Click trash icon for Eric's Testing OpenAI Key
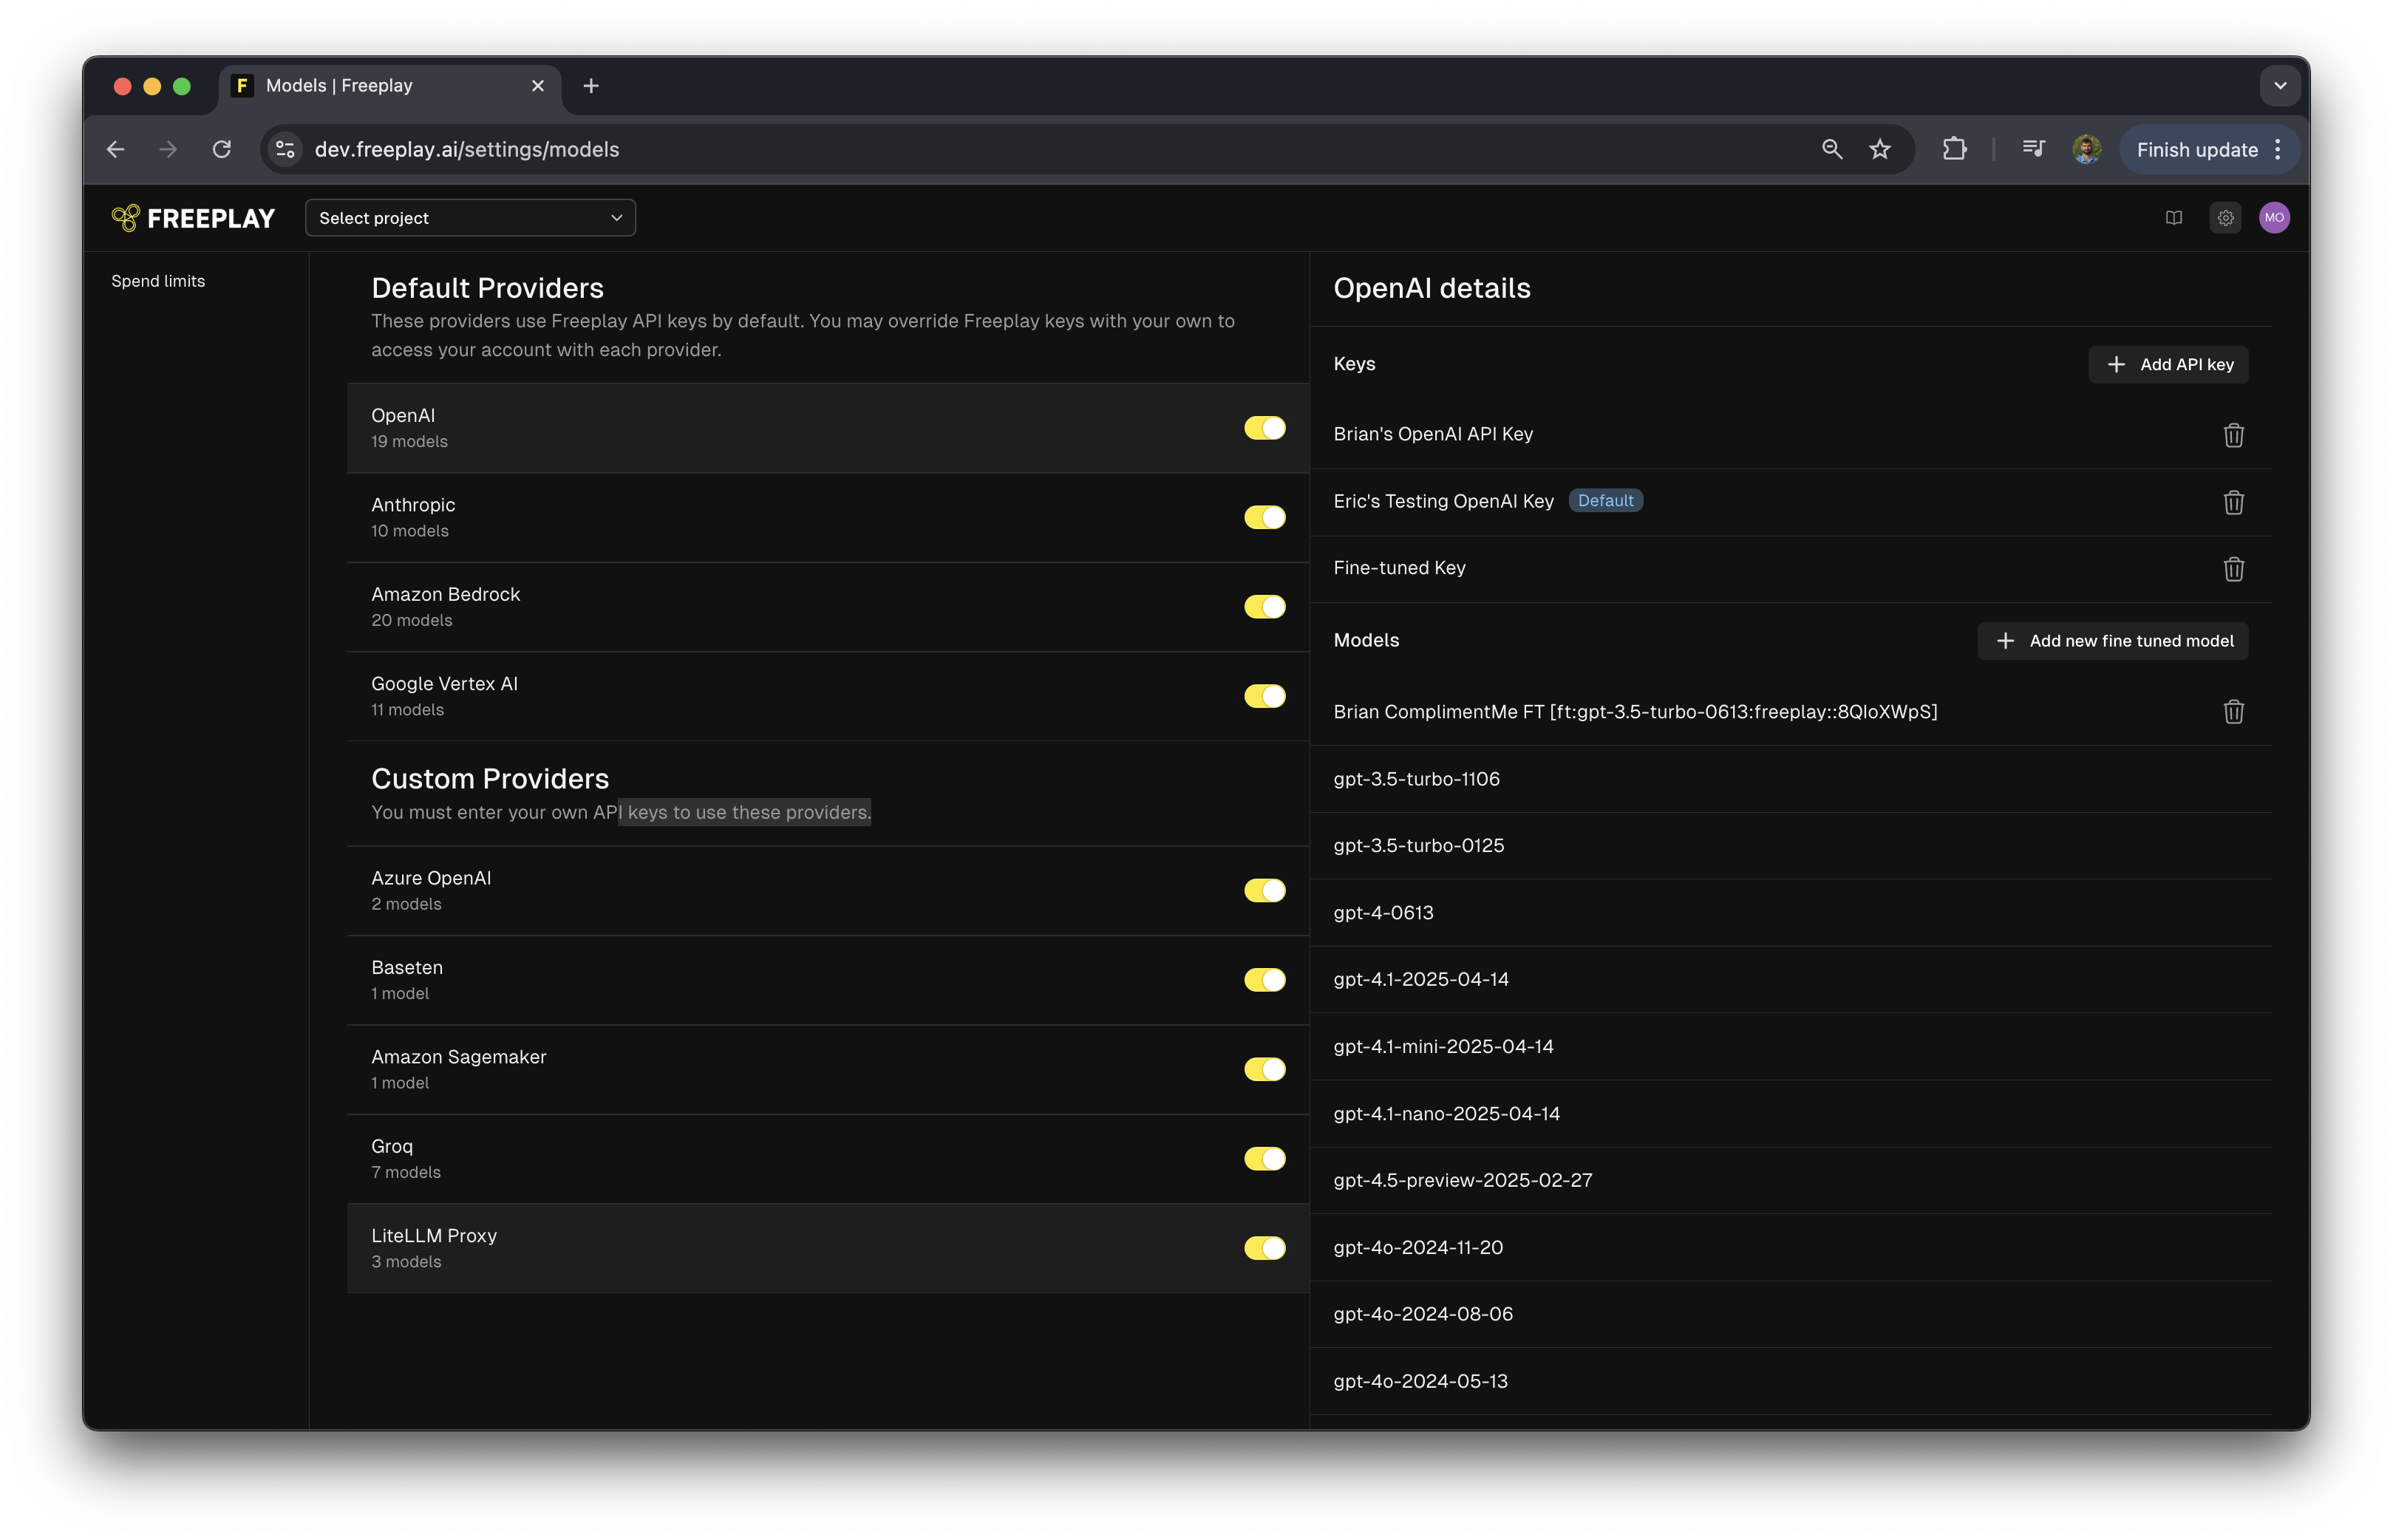2393x1540 pixels. (2233, 502)
